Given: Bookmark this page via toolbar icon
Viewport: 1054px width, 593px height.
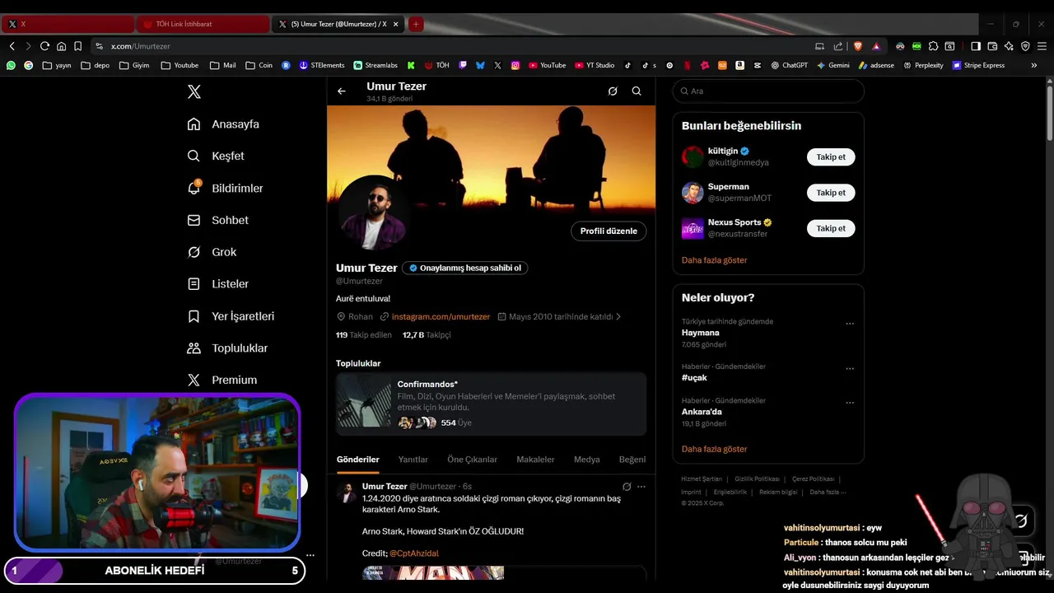Looking at the screenshot, I should click(x=77, y=46).
